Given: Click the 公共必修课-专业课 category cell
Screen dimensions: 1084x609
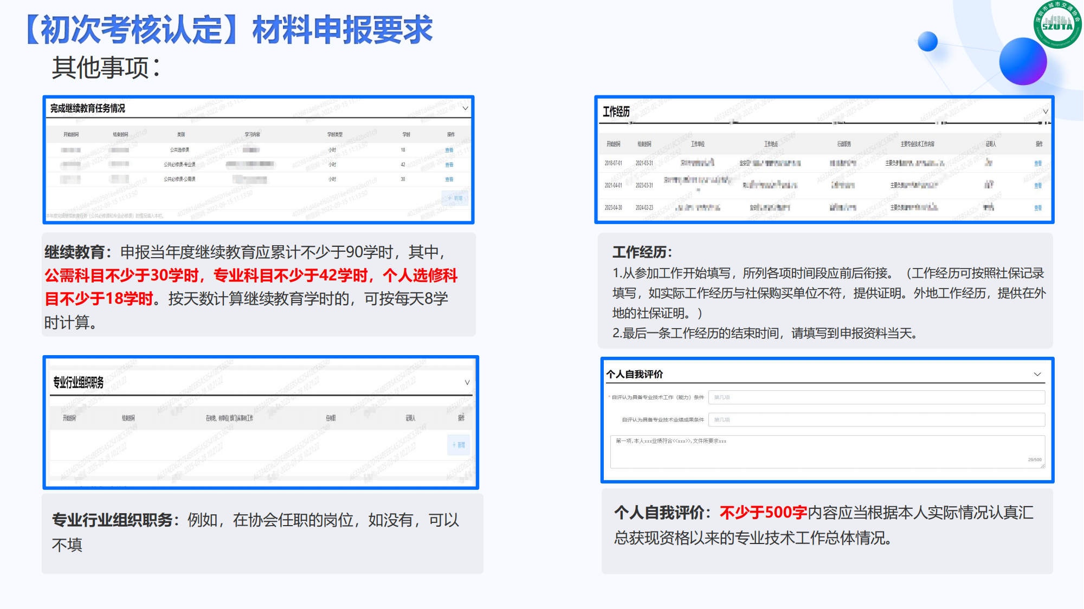Looking at the screenshot, I should [179, 165].
